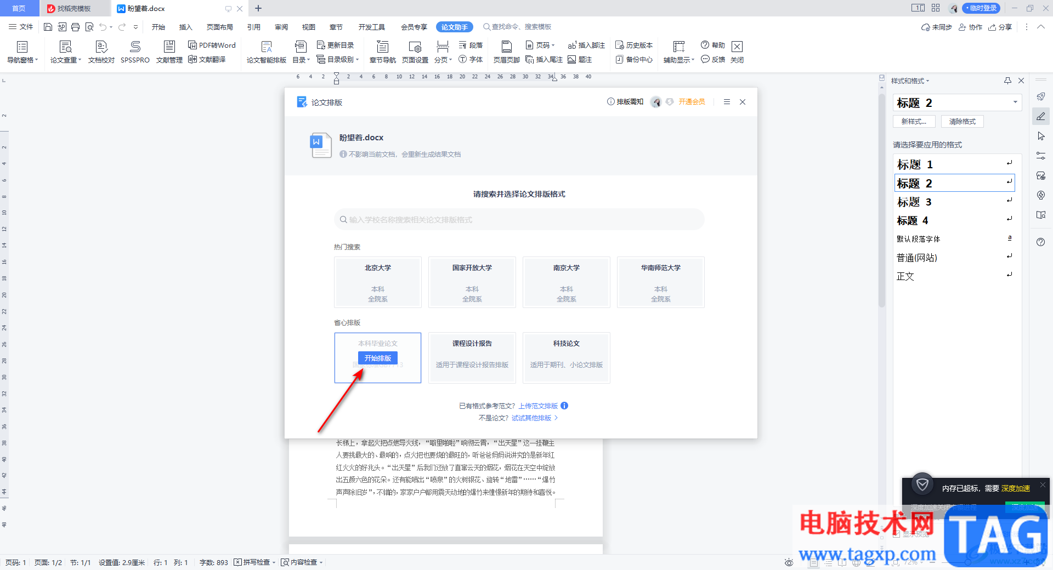Click the 上传范文排版 link
Screen dimensions: 1053x570
point(538,406)
